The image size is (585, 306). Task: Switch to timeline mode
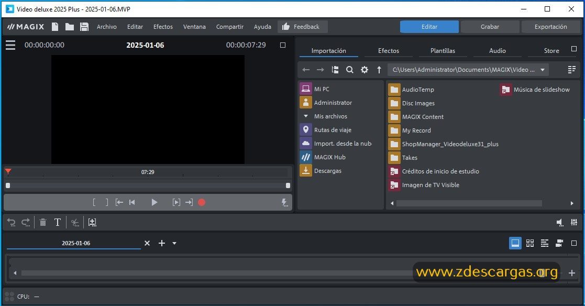tap(545, 243)
